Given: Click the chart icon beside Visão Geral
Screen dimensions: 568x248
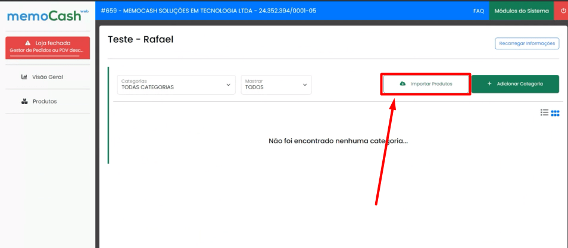Looking at the screenshot, I should (x=24, y=77).
